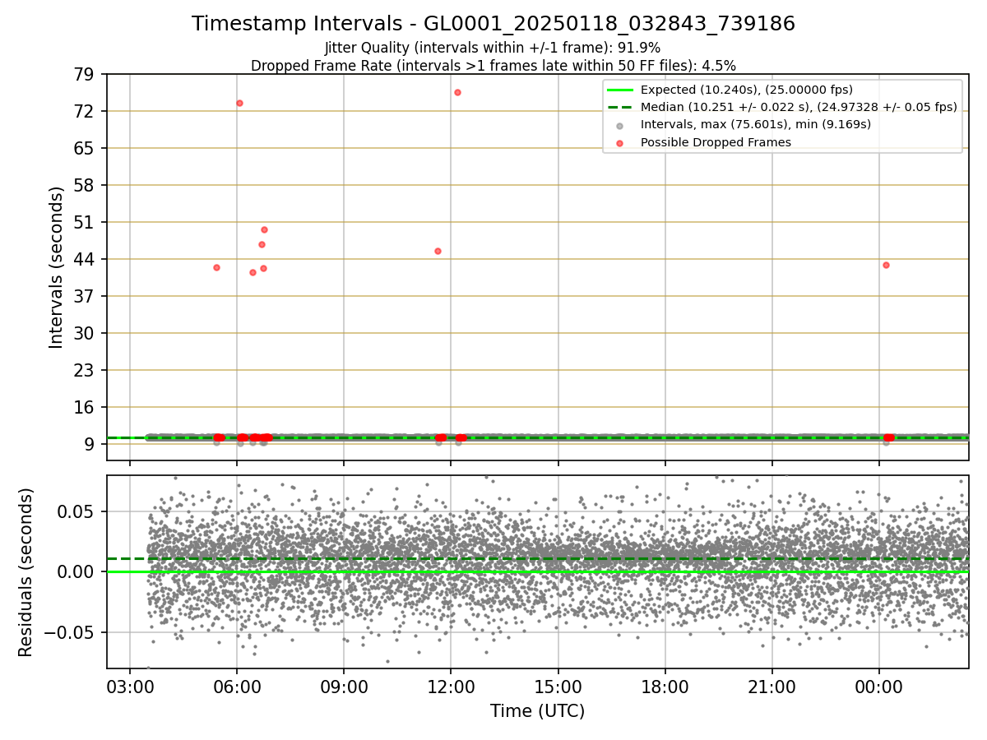Click the 'Possible Dropped Frames' legend entry

716,142
